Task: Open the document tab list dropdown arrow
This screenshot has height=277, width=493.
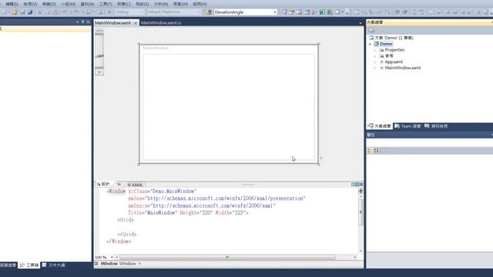Action: pyautogui.click(x=361, y=23)
